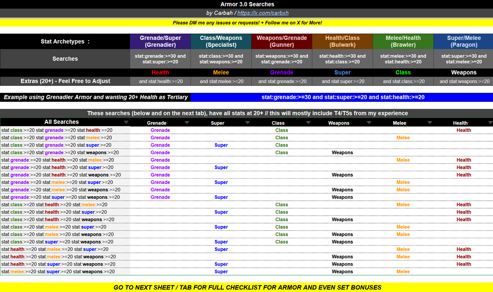Click the GO TO NEXT SHEET banner
493x292 pixels.
[x=246, y=287]
